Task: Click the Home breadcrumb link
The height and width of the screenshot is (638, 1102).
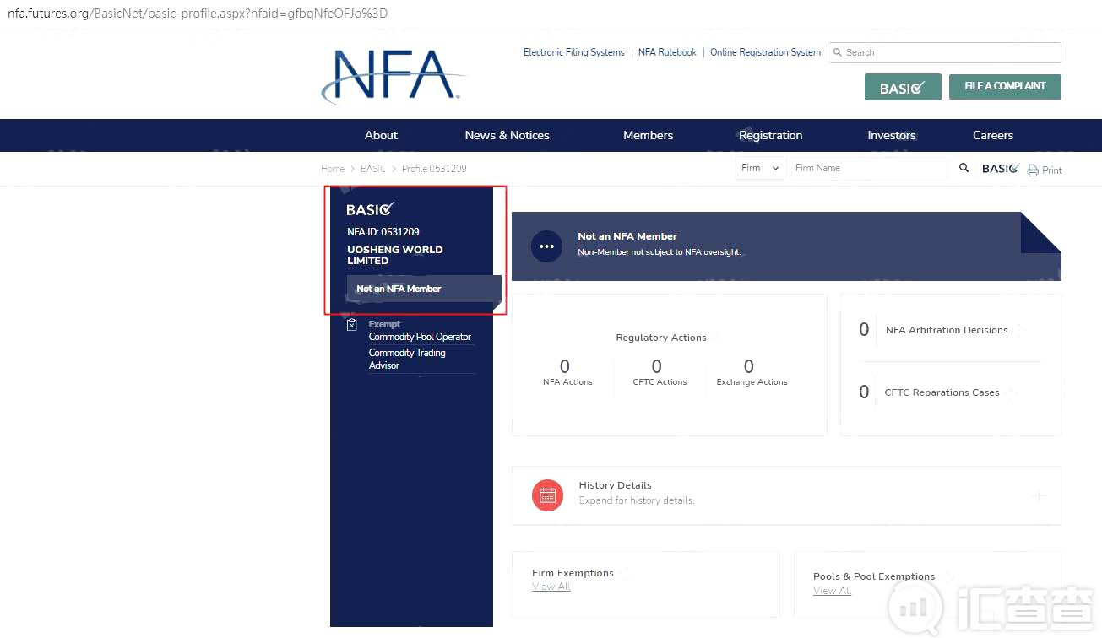Action: tap(333, 169)
